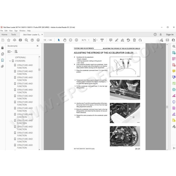The image size is (176, 176).
Task: Open the bookmark options dropdown
Action: click(x=10, y=52)
